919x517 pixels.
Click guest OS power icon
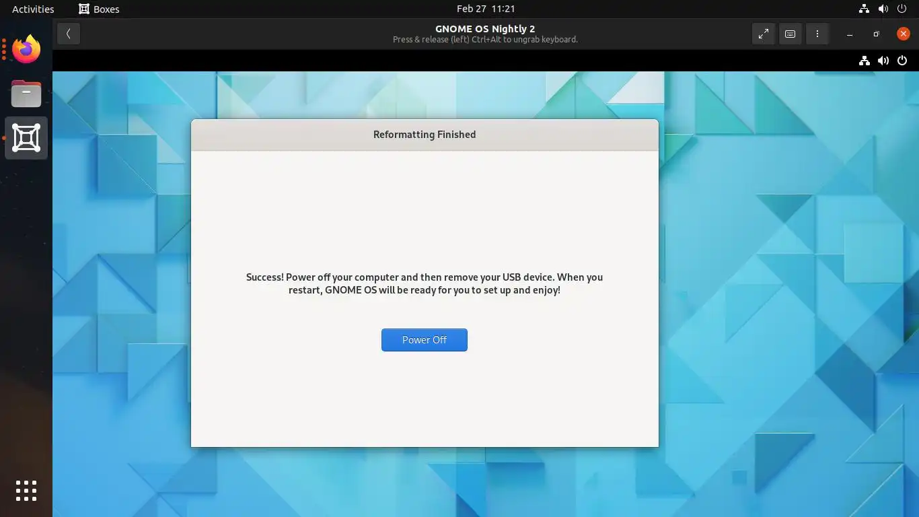pos(902,61)
